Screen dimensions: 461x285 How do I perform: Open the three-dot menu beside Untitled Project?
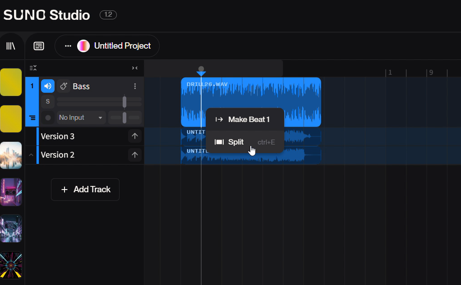click(x=68, y=46)
